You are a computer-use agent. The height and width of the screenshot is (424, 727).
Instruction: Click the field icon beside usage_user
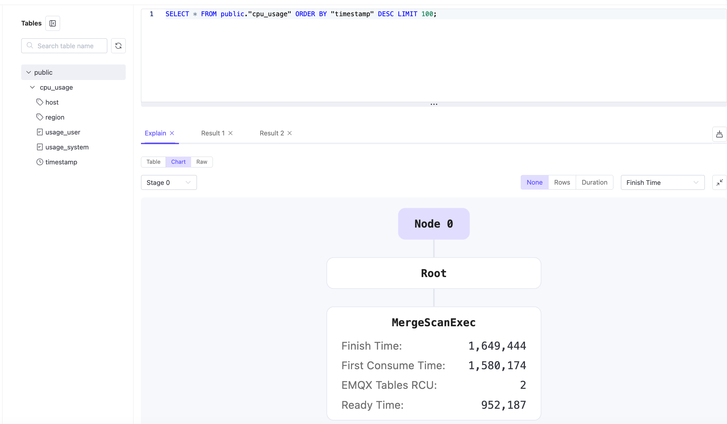[x=40, y=132]
